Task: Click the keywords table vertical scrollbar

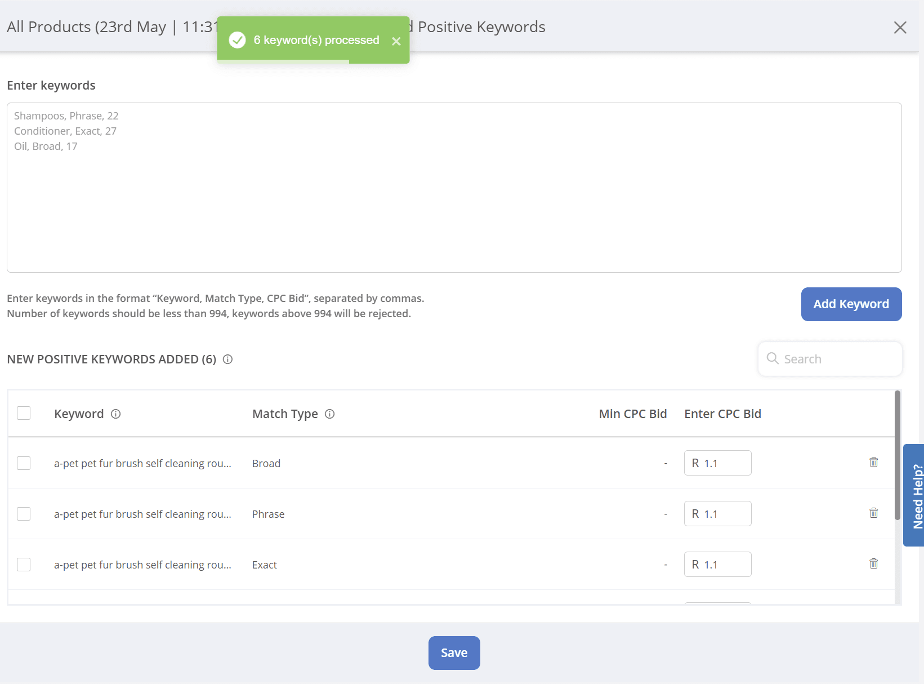Action: point(897,451)
